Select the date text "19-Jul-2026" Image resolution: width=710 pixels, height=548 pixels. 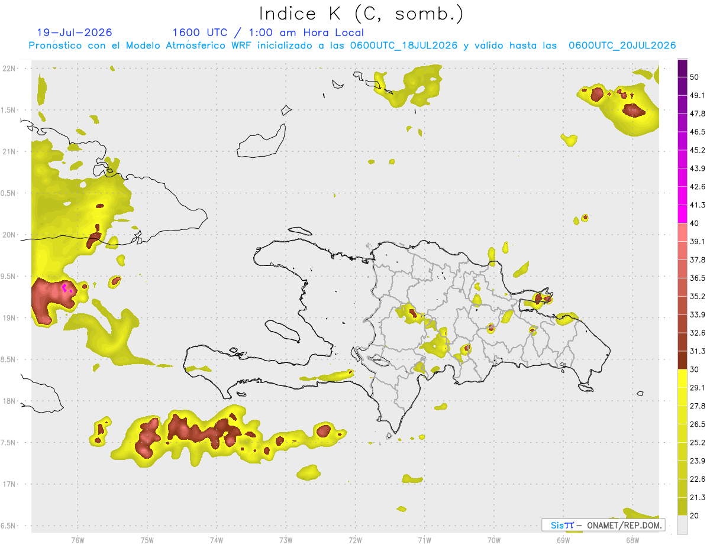75,33
